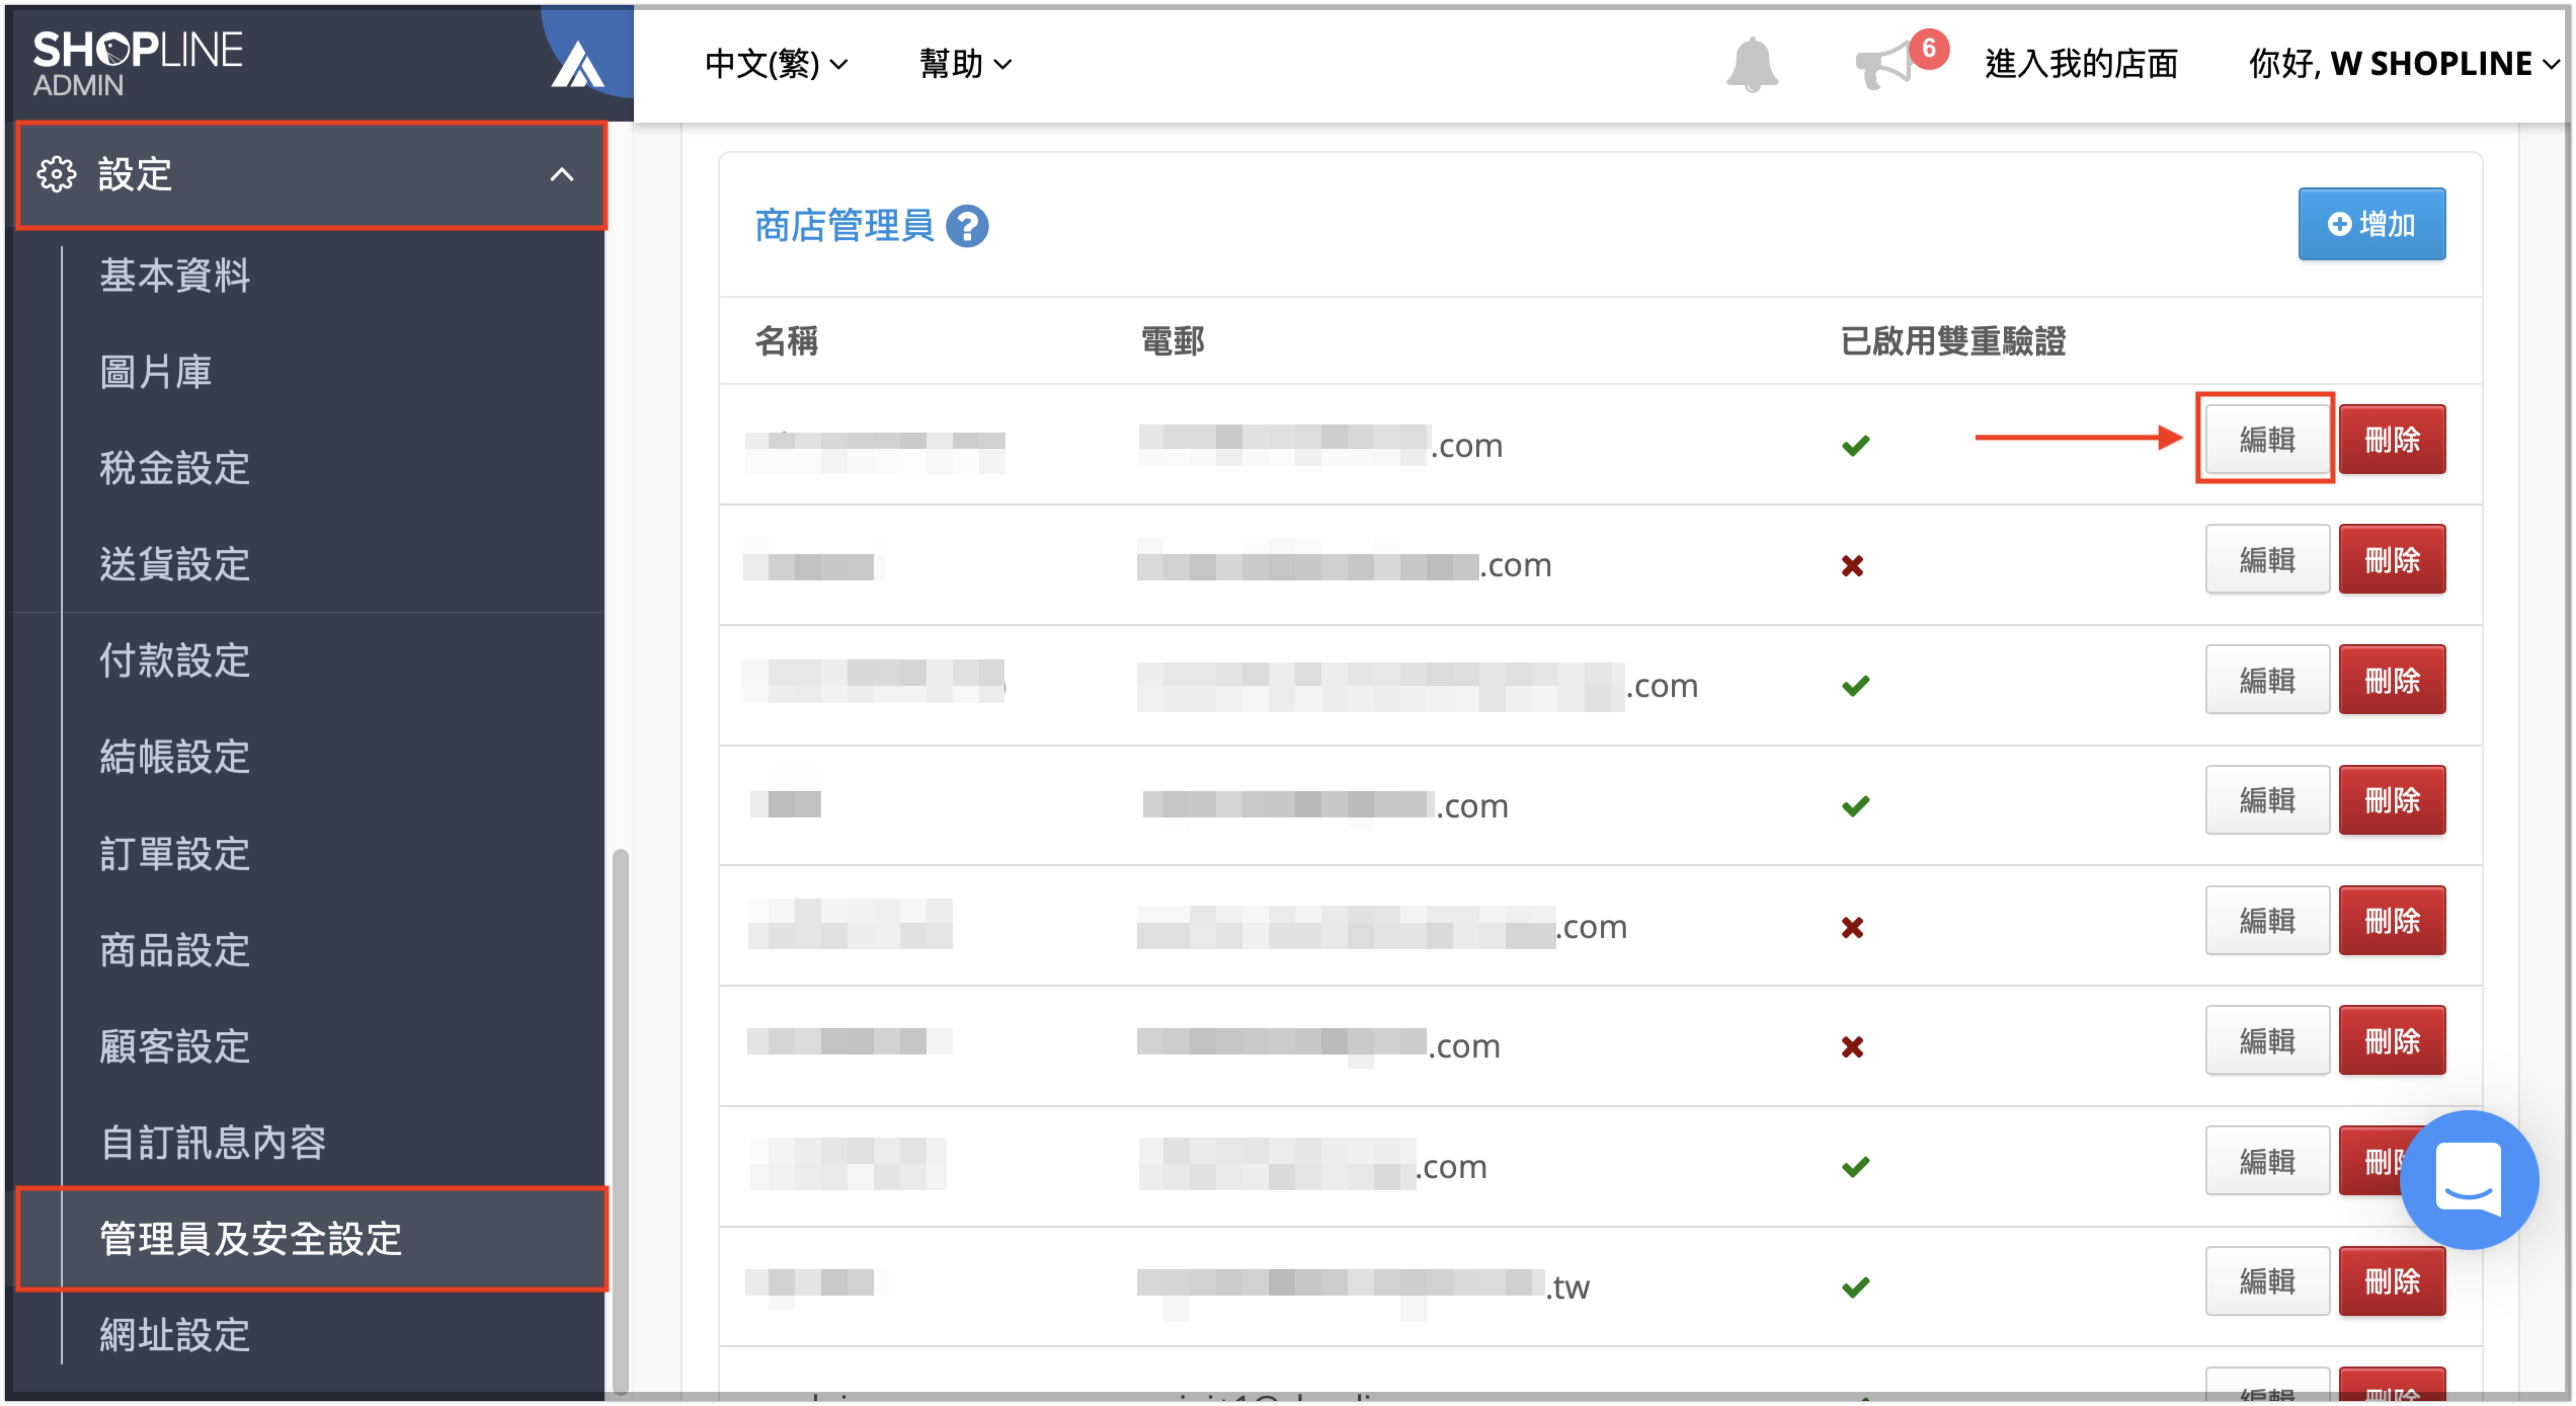Viewport: 2576px width, 1406px height.
Task: Go to 付款設定 settings
Action: point(175,660)
